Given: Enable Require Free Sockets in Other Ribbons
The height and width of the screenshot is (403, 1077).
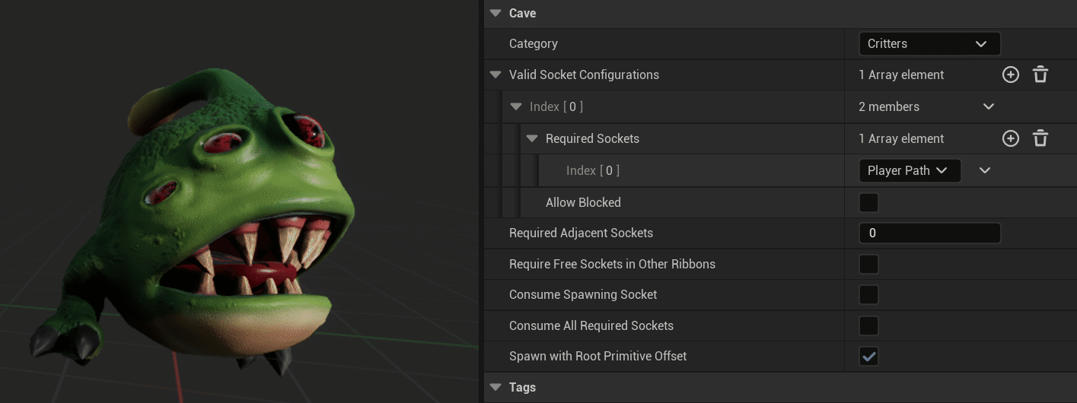Looking at the screenshot, I should pos(868,264).
